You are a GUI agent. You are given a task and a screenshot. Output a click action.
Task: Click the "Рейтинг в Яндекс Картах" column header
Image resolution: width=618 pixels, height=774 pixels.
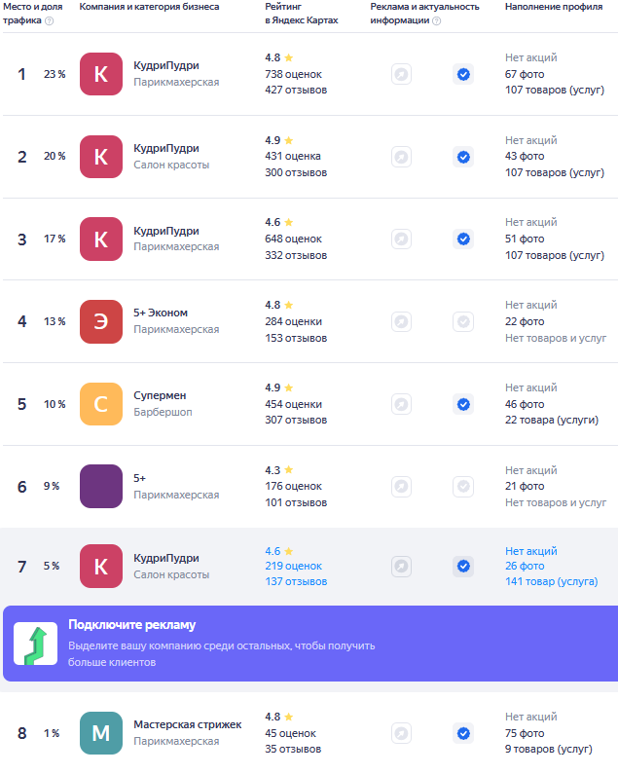pos(302,13)
